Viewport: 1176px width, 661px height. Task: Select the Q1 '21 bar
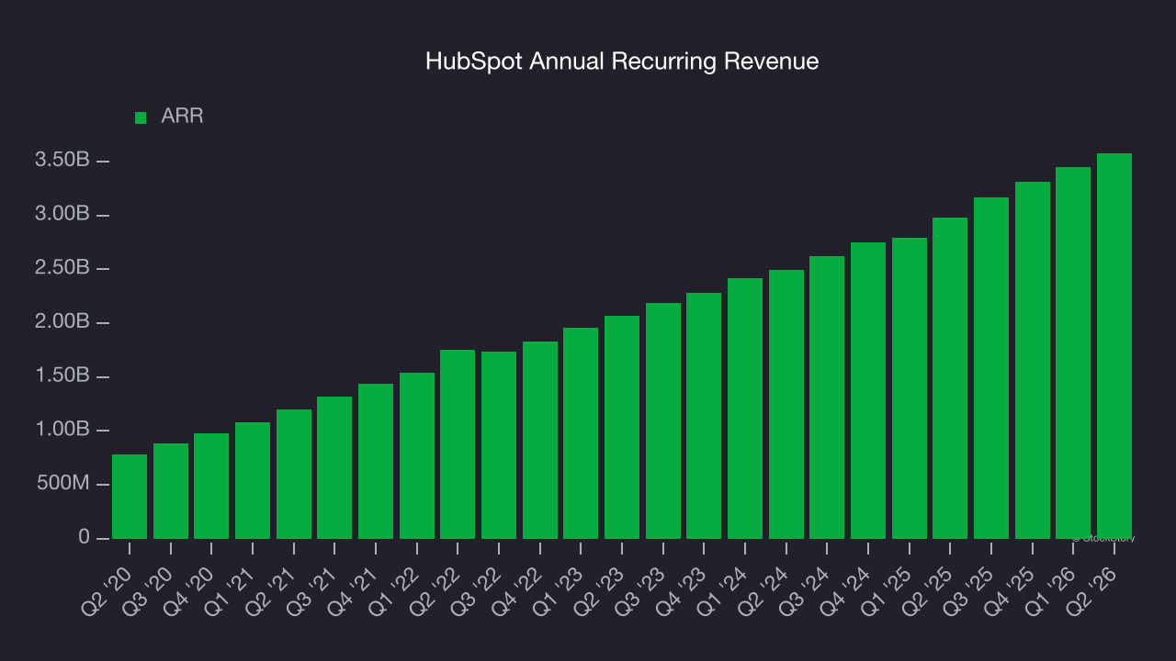tap(253, 480)
